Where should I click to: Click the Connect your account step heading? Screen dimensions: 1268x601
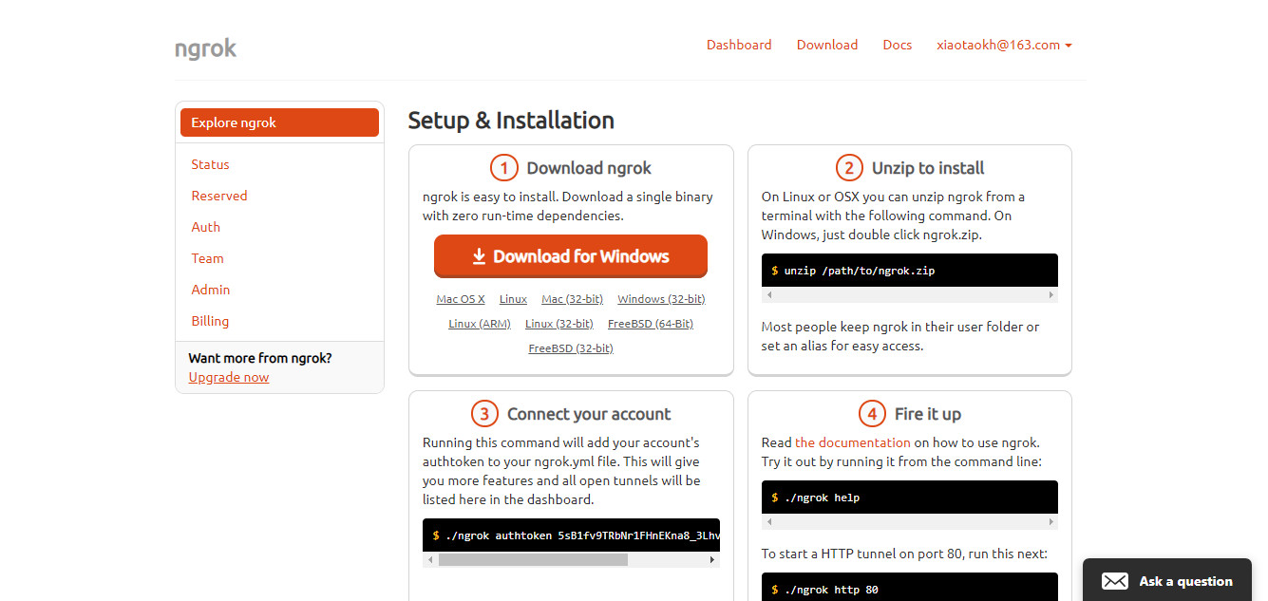(x=589, y=414)
